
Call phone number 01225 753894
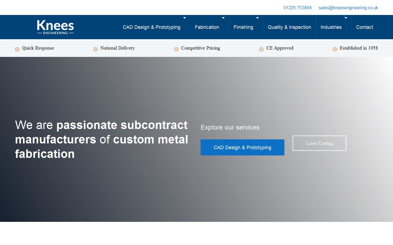coord(297,8)
